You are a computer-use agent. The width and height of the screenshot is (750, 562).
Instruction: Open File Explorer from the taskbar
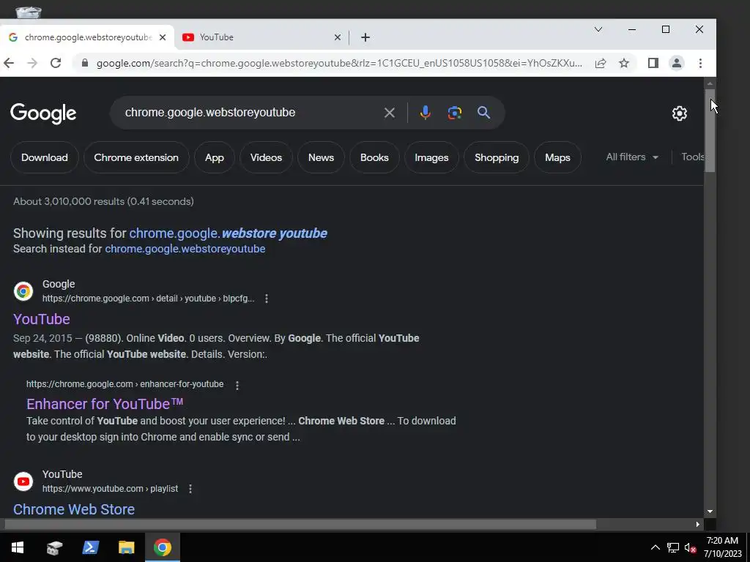tap(126, 547)
